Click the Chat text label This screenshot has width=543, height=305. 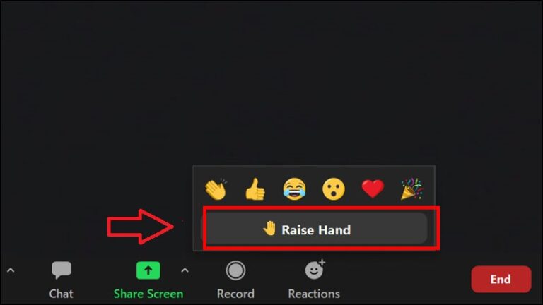tap(62, 294)
